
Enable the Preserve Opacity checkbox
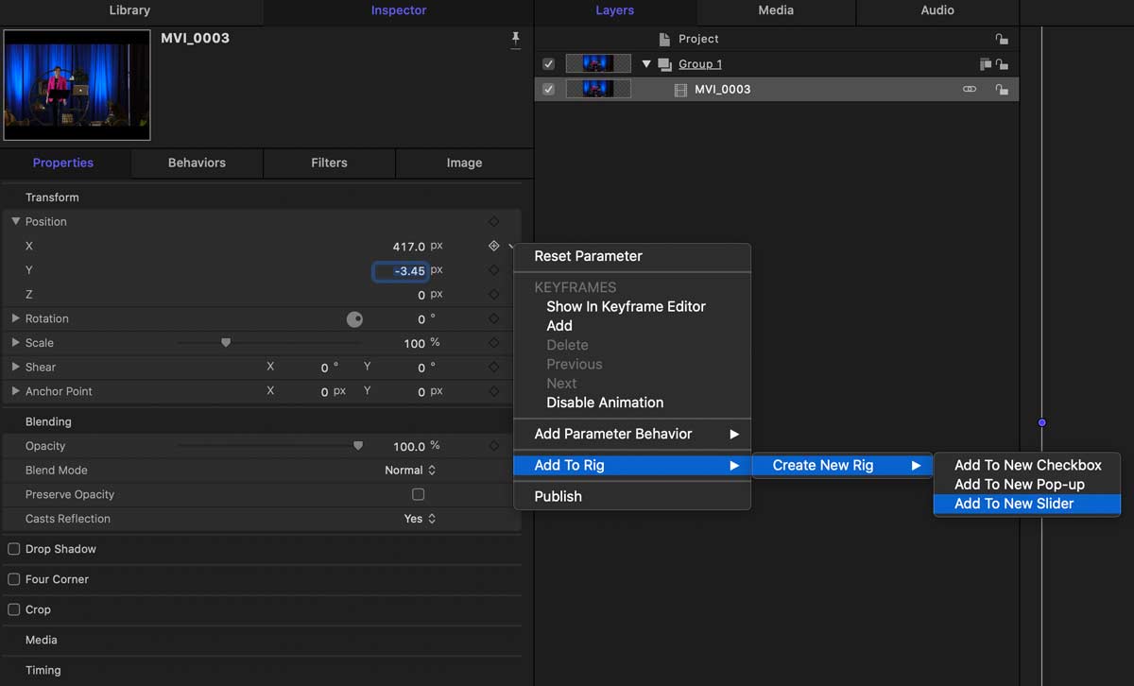click(x=418, y=494)
